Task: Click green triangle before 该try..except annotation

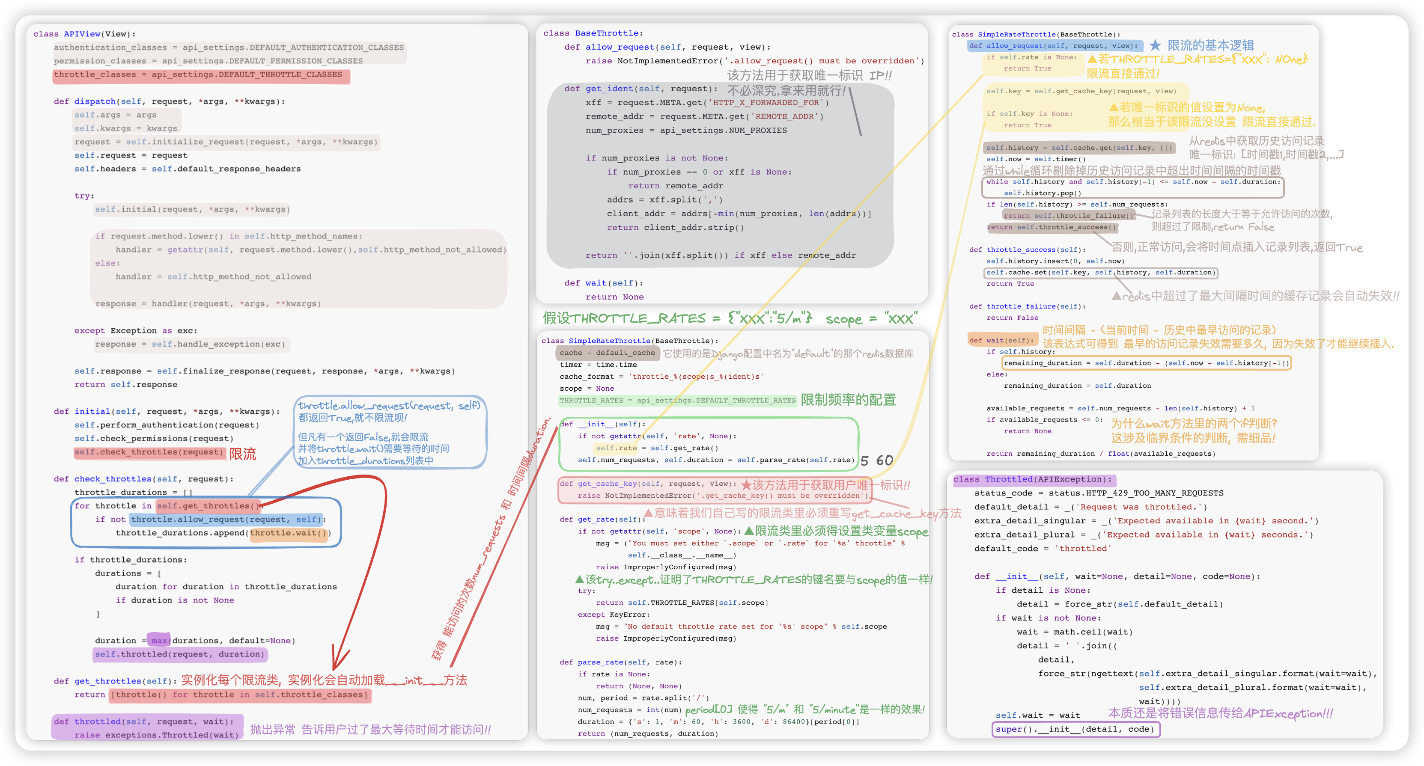Action: point(579,579)
